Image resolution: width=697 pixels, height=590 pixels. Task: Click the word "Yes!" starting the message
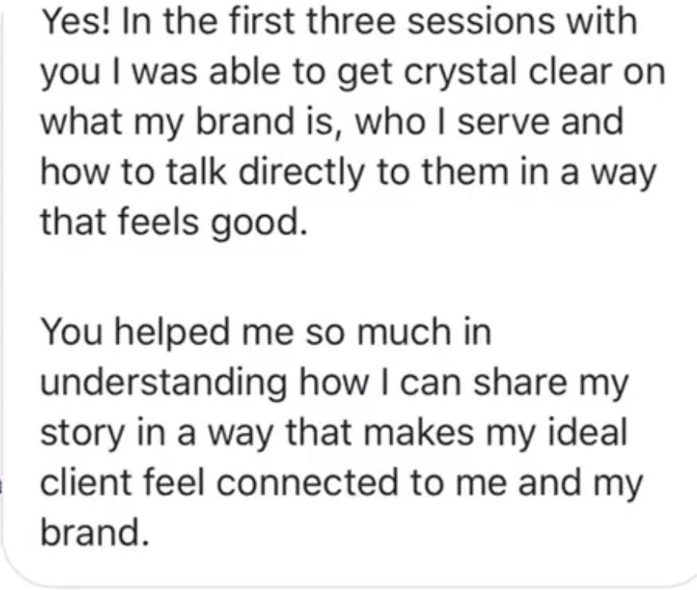(x=76, y=21)
